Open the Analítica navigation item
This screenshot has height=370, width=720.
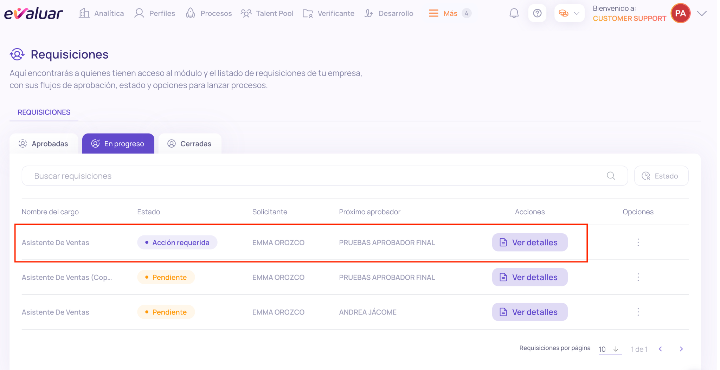click(x=101, y=13)
